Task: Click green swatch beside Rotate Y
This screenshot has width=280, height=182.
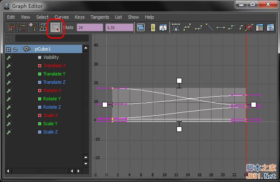Action: (x=39, y=99)
